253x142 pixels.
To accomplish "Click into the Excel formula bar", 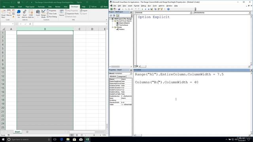I will coord(70,24).
